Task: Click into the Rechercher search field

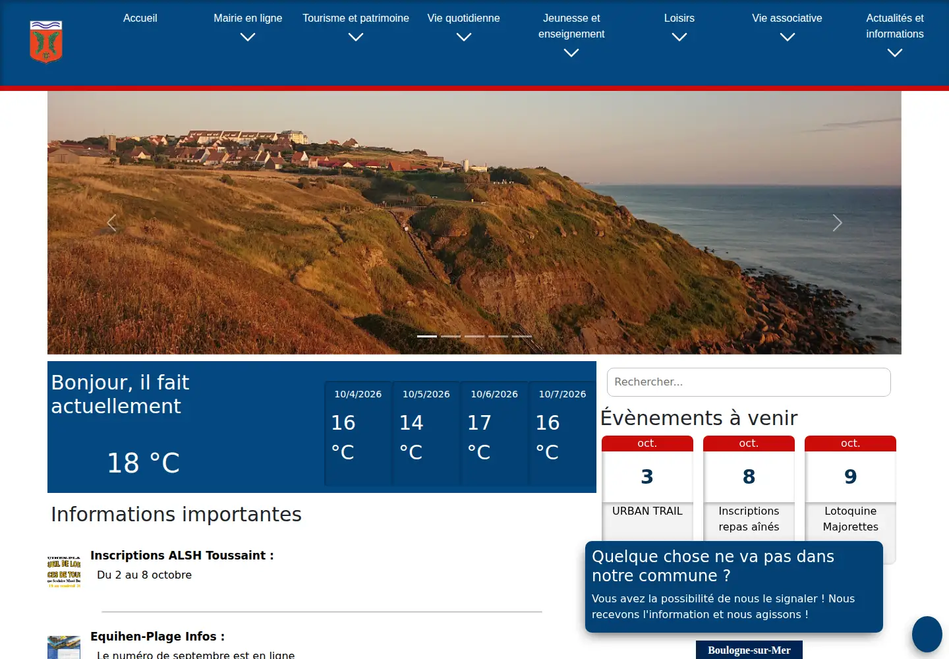Action: (x=749, y=382)
